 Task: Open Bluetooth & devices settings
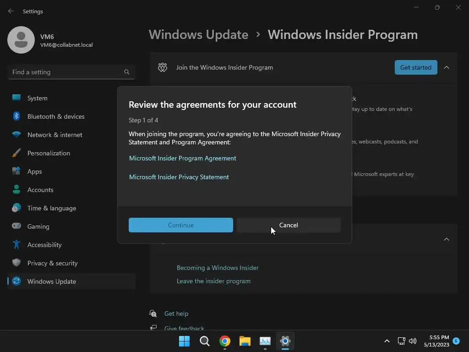click(71, 116)
